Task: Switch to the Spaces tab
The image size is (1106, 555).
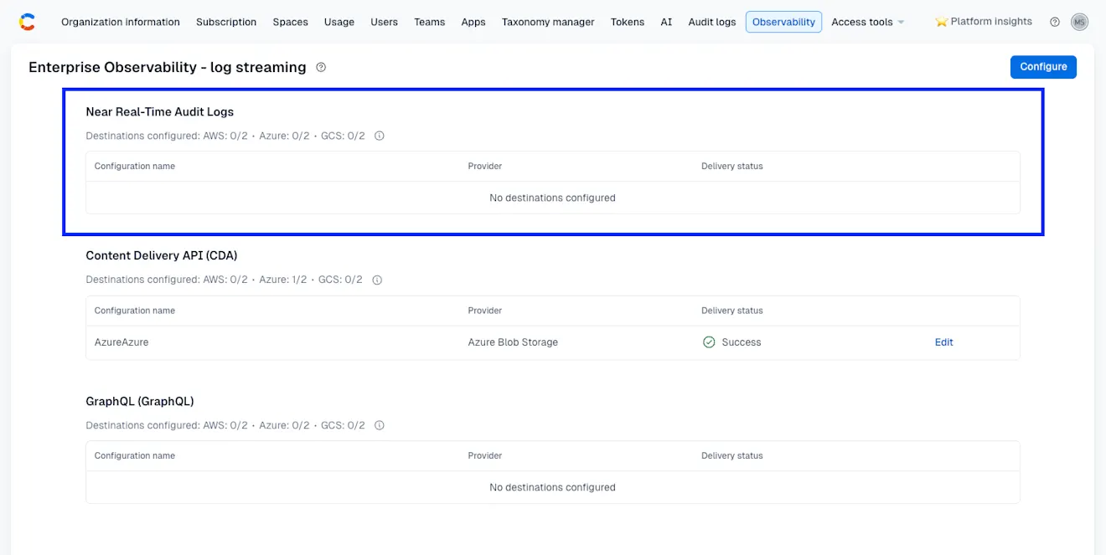Action: click(x=291, y=22)
